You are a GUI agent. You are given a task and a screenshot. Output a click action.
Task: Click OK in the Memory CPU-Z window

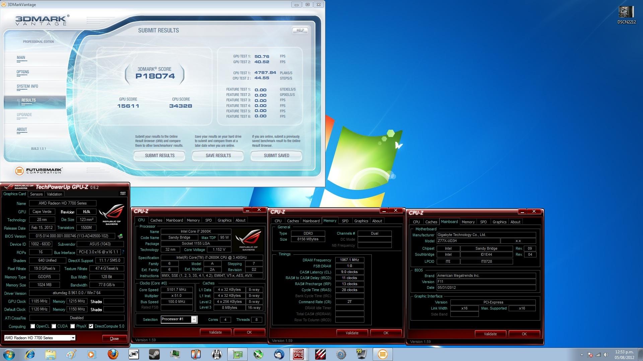pos(386,333)
